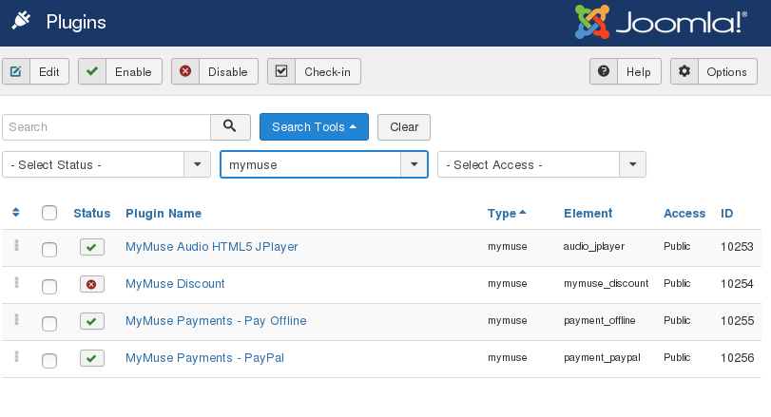Open the Select Access dropdown
This screenshot has height=417, width=771.
(x=541, y=164)
